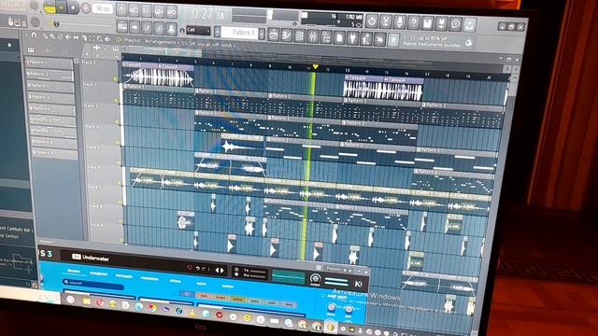The height and width of the screenshot is (336, 598).
Task: Click the render export audio icon
Action: pyautogui.click(x=441, y=23)
